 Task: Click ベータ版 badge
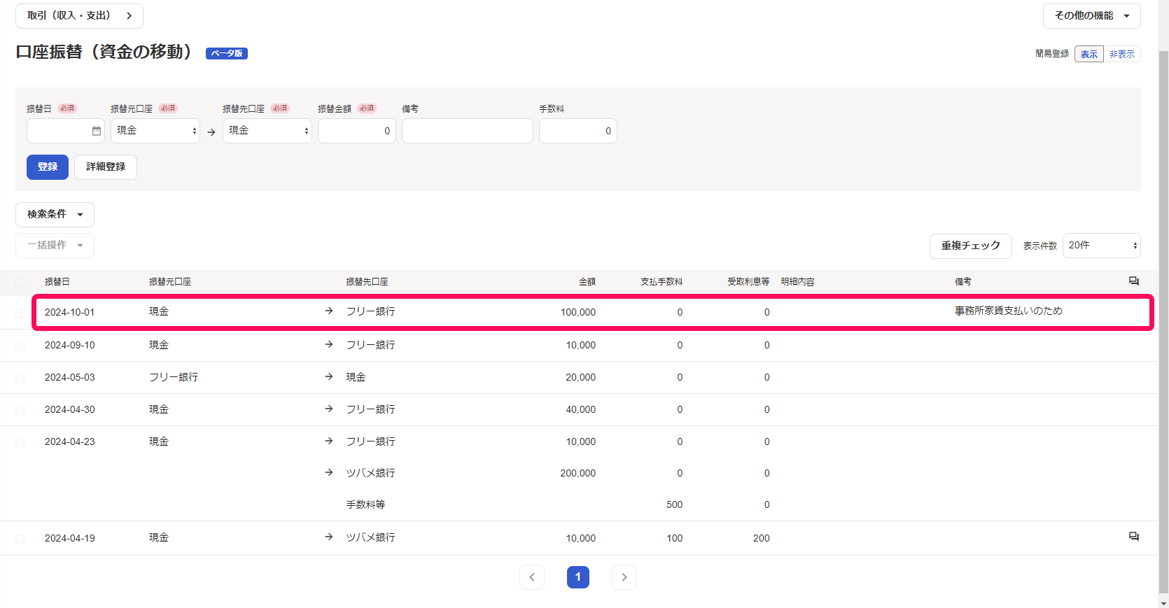click(227, 53)
